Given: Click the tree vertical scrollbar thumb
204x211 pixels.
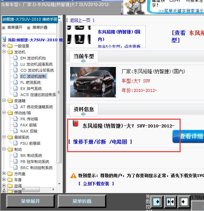Looking at the screenshot, I should tap(59, 92).
